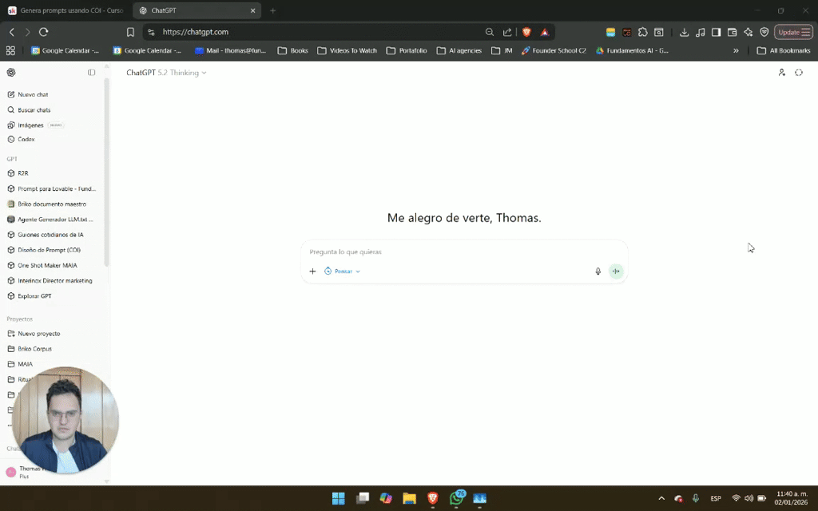Start voice mode with waveform button

(616, 271)
